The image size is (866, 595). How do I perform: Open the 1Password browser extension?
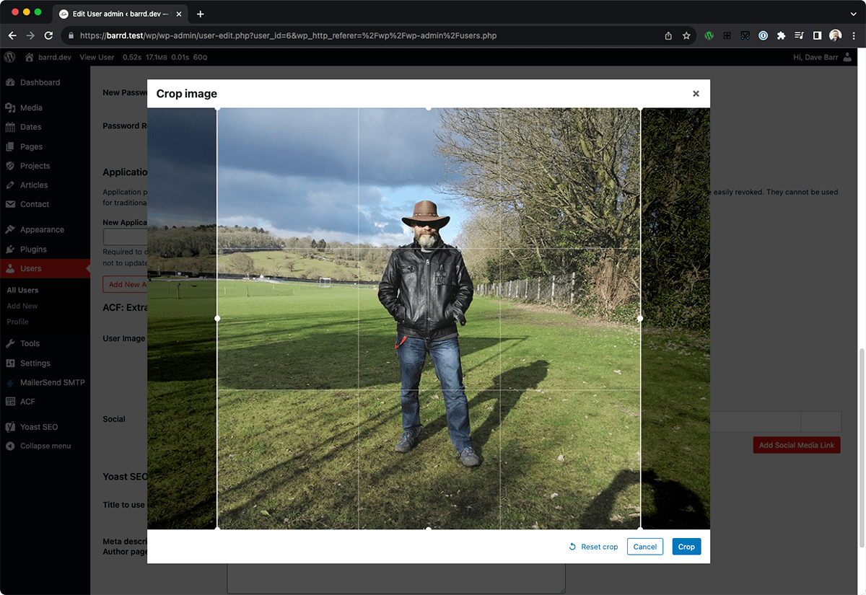[x=763, y=35]
